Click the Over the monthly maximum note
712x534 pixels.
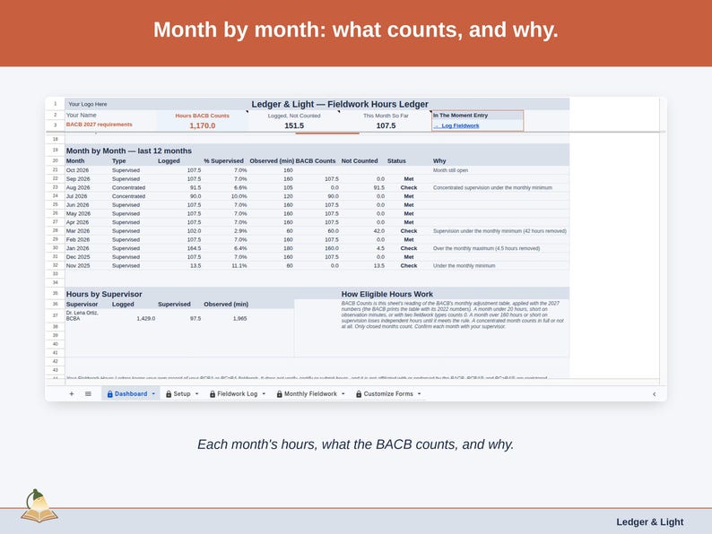[x=486, y=248]
